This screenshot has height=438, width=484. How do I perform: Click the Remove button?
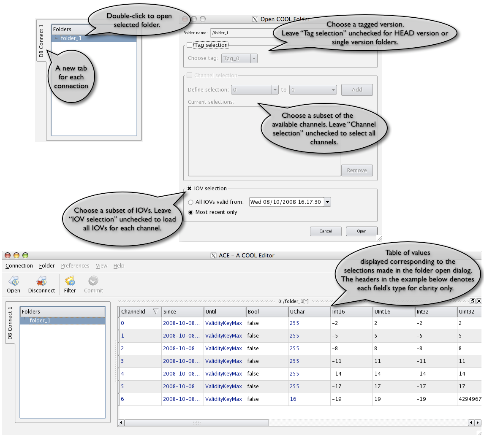coord(357,170)
